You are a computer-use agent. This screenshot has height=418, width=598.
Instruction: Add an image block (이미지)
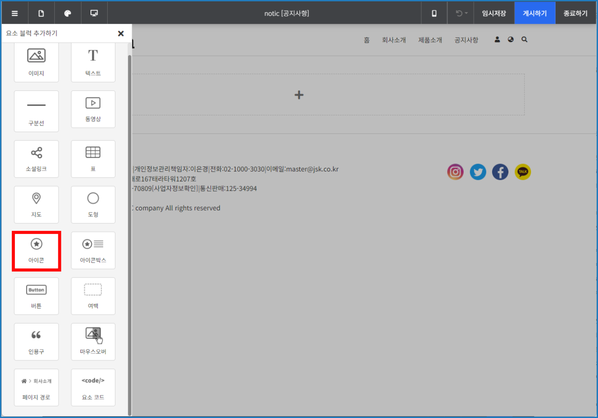(36, 62)
